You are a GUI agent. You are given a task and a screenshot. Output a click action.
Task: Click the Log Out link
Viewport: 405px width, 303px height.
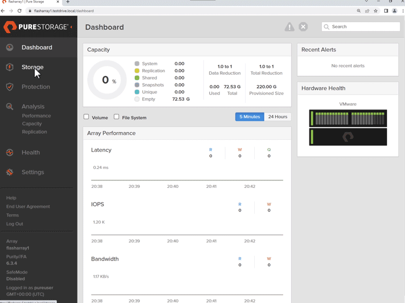(14, 224)
